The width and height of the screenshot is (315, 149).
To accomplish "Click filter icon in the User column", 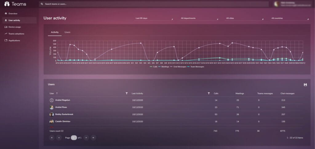I will tap(126, 93).
